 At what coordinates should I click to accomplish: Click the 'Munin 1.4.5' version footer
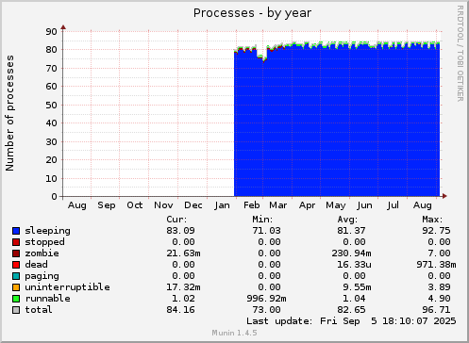[234, 333]
